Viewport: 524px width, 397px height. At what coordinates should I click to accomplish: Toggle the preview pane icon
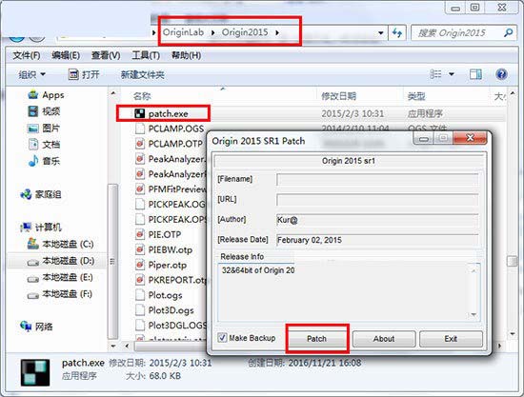[x=475, y=74]
